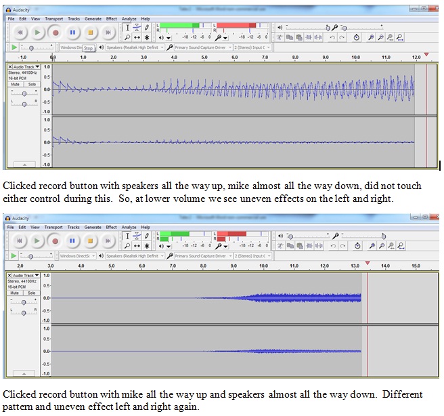
Task: Open File menu in upper Audacity window
Action: tap(11, 19)
